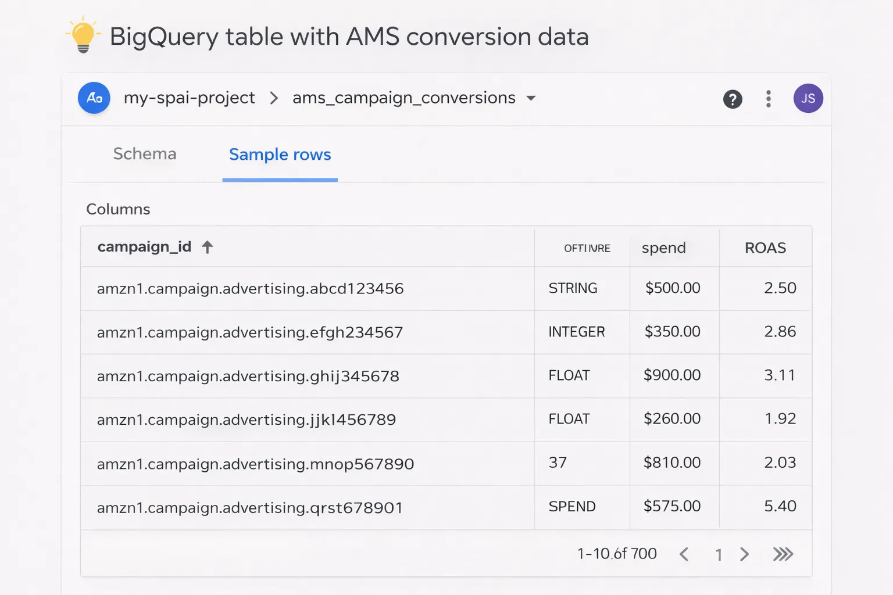Image resolution: width=893 pixels, height=595 pixels.
Task: Click the JS user avatar
Action: pyautogui.click(x=808, y=98)
